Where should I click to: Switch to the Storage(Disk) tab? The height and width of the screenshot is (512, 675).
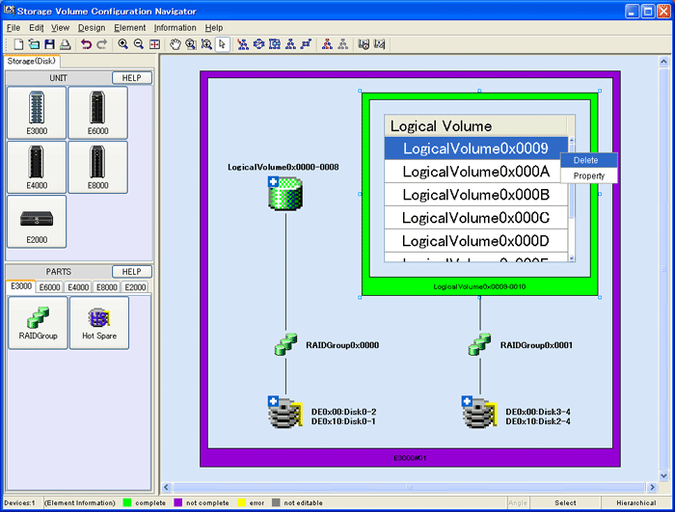[x=32, y=61]
